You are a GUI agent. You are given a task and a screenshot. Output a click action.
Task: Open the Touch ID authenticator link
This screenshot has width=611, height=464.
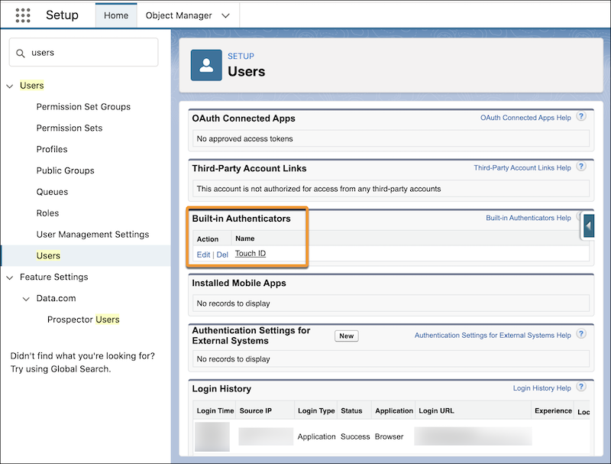pos(251,254)
